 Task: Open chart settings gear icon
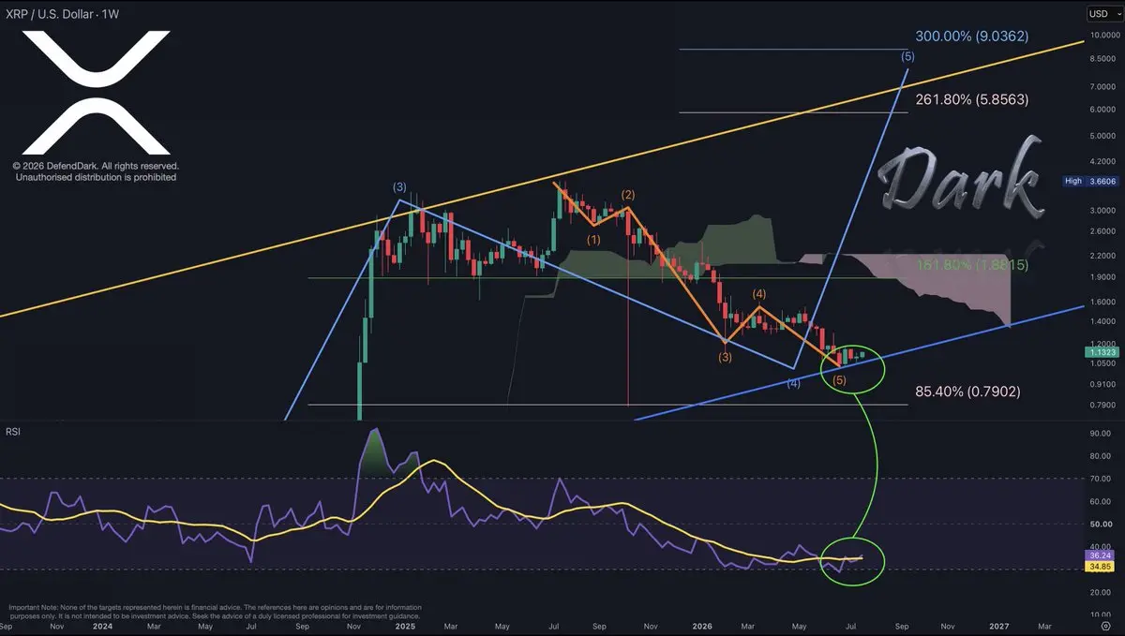coord(1105,626)
